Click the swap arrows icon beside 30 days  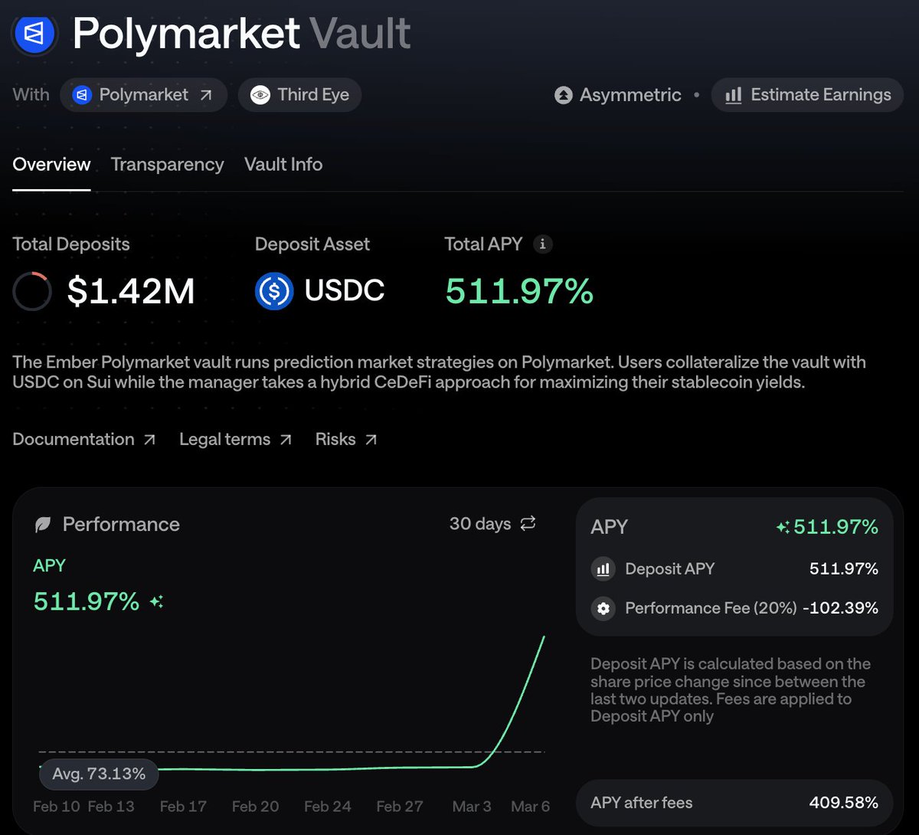[528, 524]
